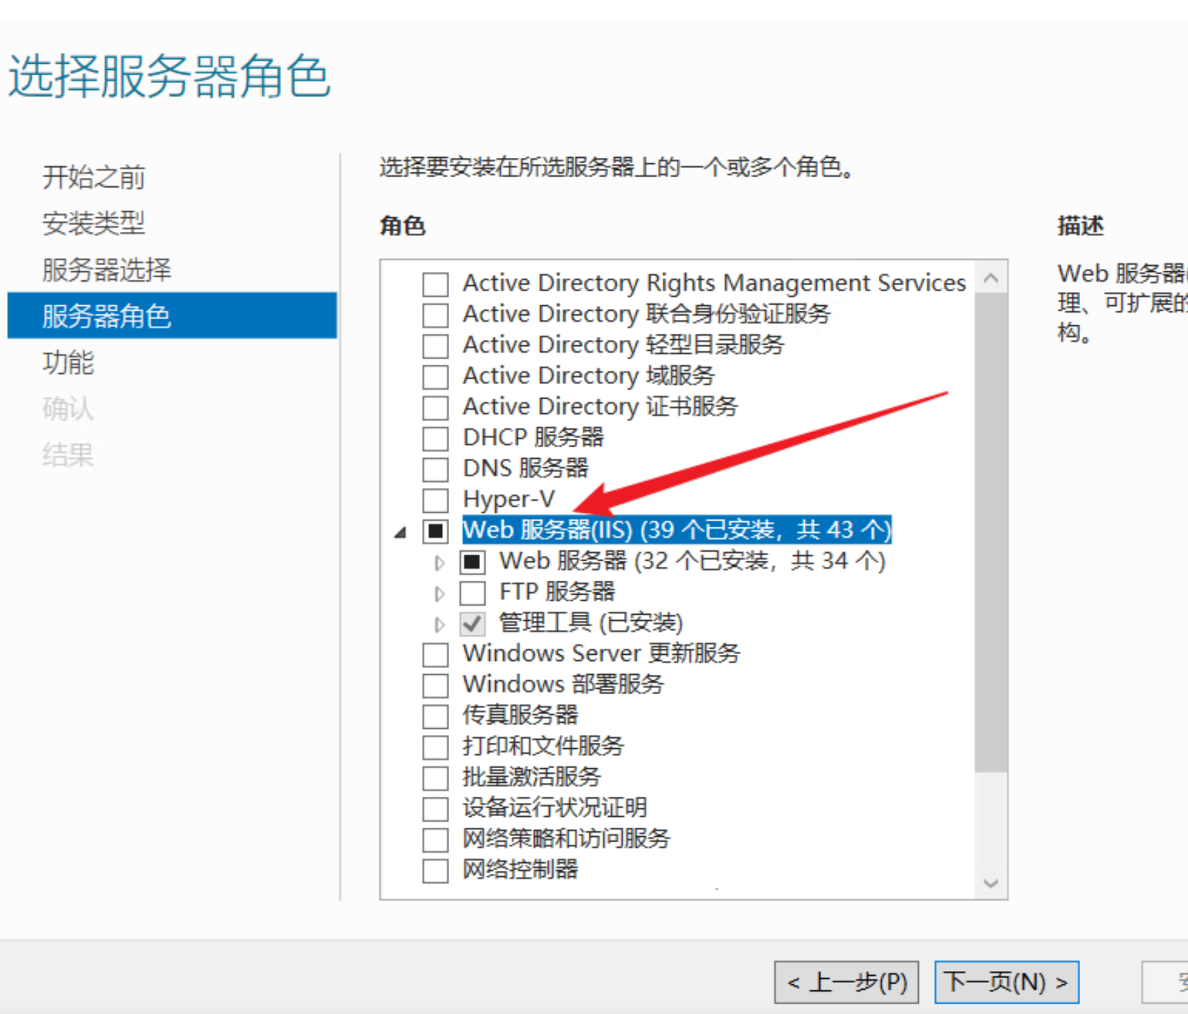Select Active Directory 联合身份验证服务 label
Image resolution: width=1188 pixels, height=1014 pixels.
(x=647, y=314)
